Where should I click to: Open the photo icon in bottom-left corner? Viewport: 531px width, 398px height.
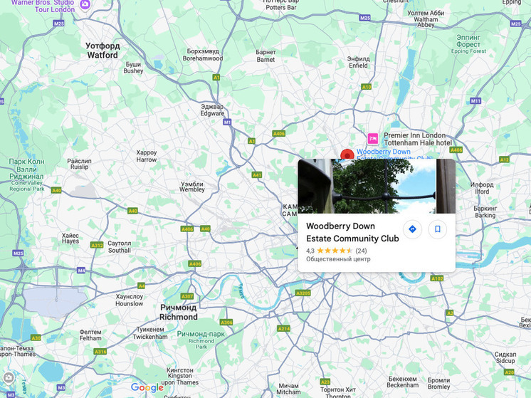[8, 377]
